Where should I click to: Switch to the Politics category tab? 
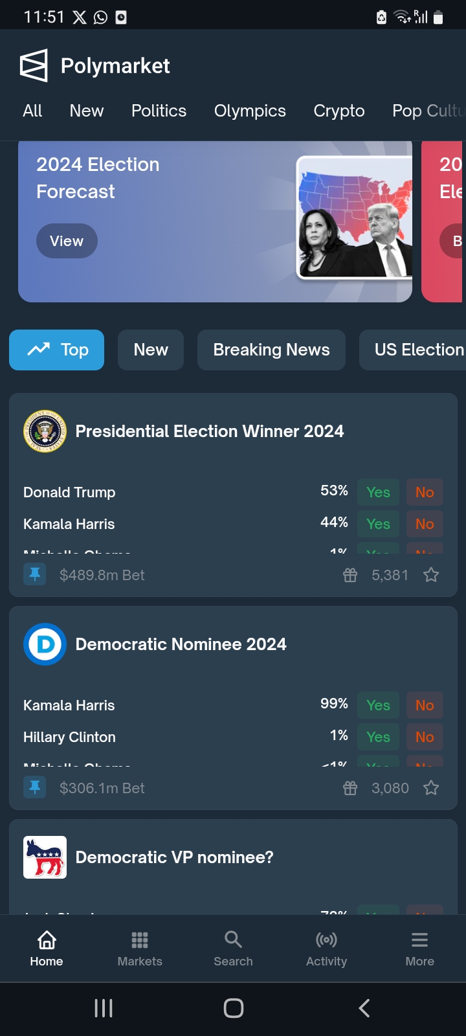159,111
